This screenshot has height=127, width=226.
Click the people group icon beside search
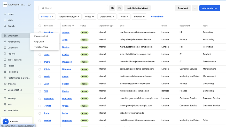click(112, 8)
